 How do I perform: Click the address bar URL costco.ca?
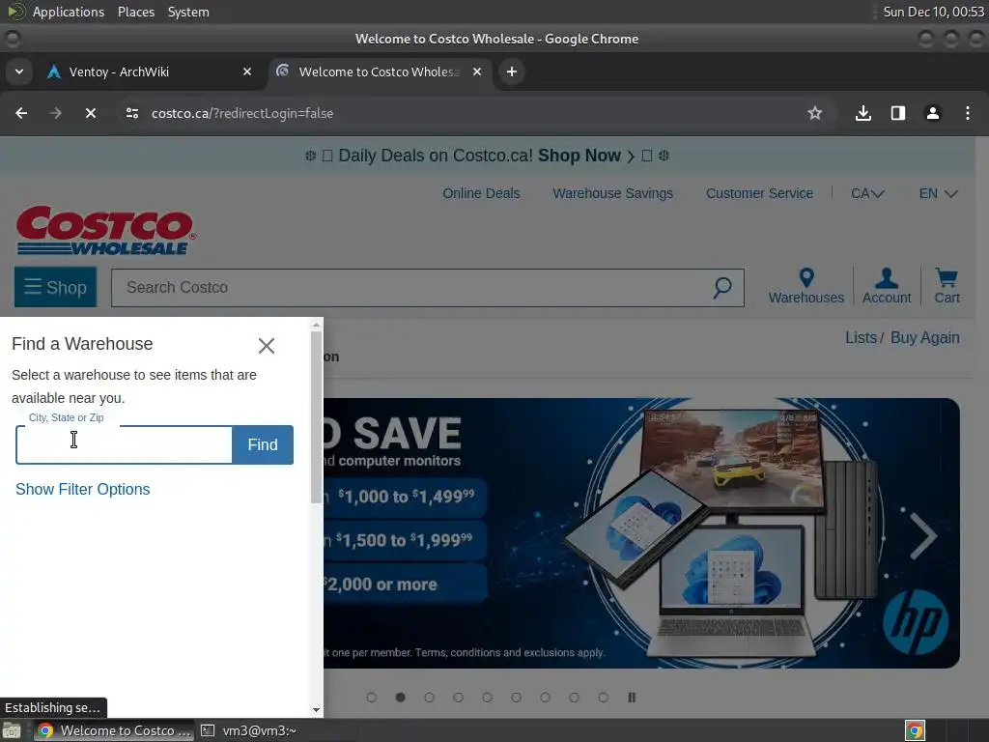point(242,113)
